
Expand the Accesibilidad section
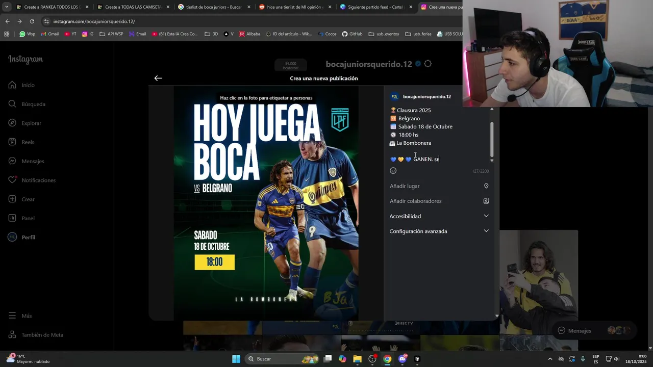pos(439,216)
